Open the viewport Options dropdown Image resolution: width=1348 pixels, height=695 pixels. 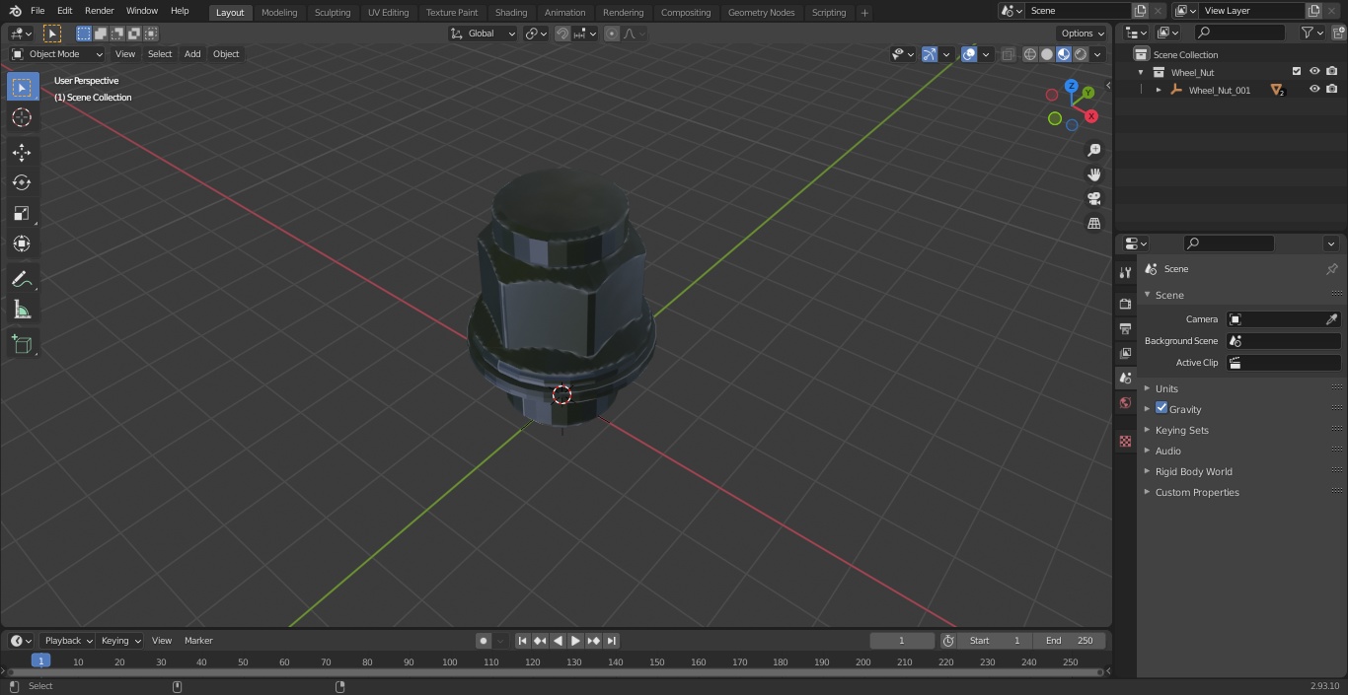point(1083,34)
